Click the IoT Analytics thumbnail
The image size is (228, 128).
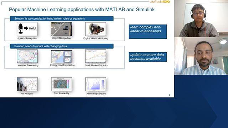click(27, 84)
